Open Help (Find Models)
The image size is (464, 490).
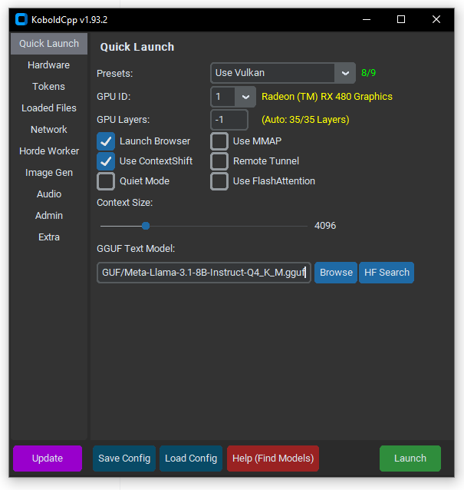coord(273,459)
